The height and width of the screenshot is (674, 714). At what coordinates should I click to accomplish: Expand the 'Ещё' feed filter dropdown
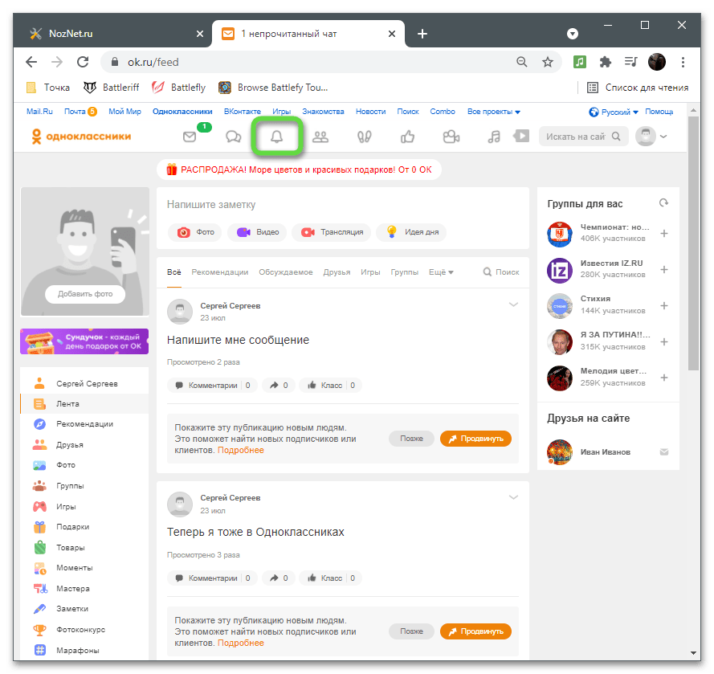441,272
